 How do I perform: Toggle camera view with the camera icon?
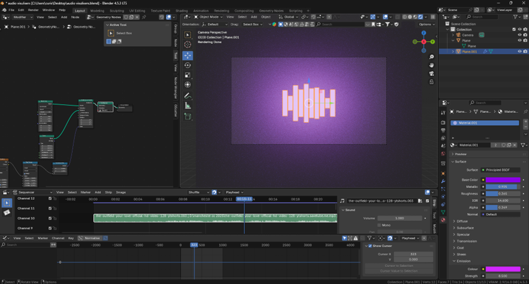(x=432, y=73)
